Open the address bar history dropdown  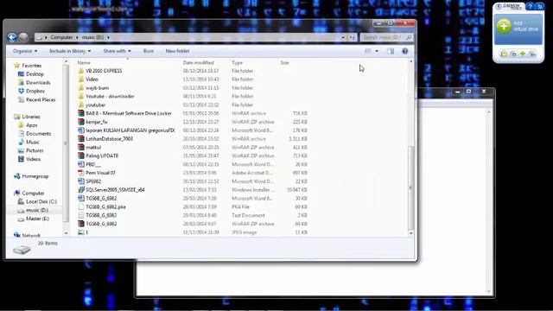[x=343, y=37]
